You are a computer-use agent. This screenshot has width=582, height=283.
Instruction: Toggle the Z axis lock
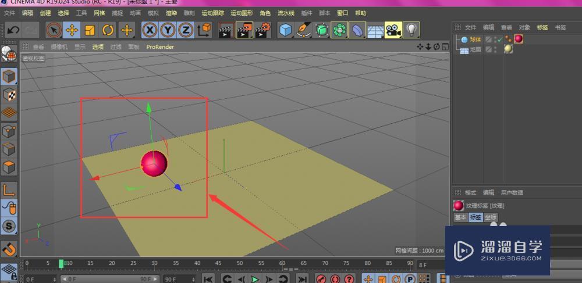click(x=186, y=30)
